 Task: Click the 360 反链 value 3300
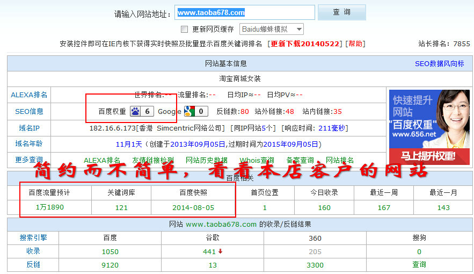315,265
